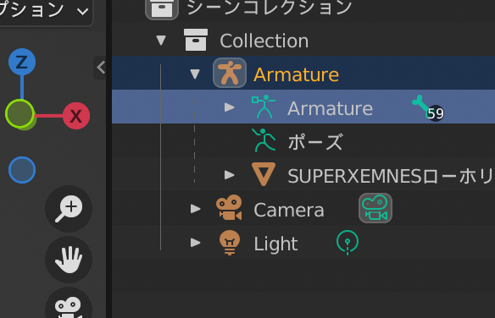The height and width of the screenshot is (318, 495).
Task: Open the オプション options dropdown
Action: point(44,11)
